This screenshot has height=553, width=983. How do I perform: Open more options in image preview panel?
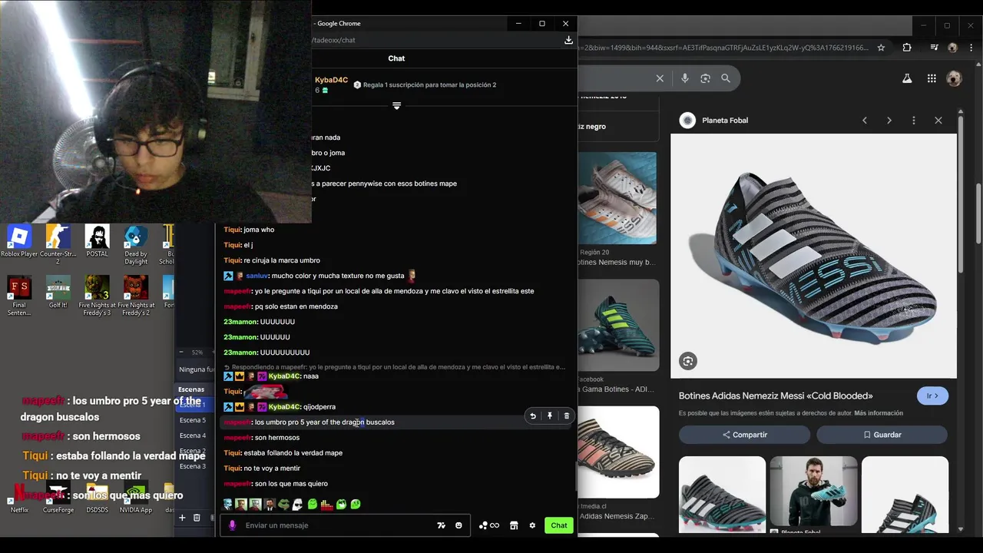pyautogui.click(x=914, y=121)
